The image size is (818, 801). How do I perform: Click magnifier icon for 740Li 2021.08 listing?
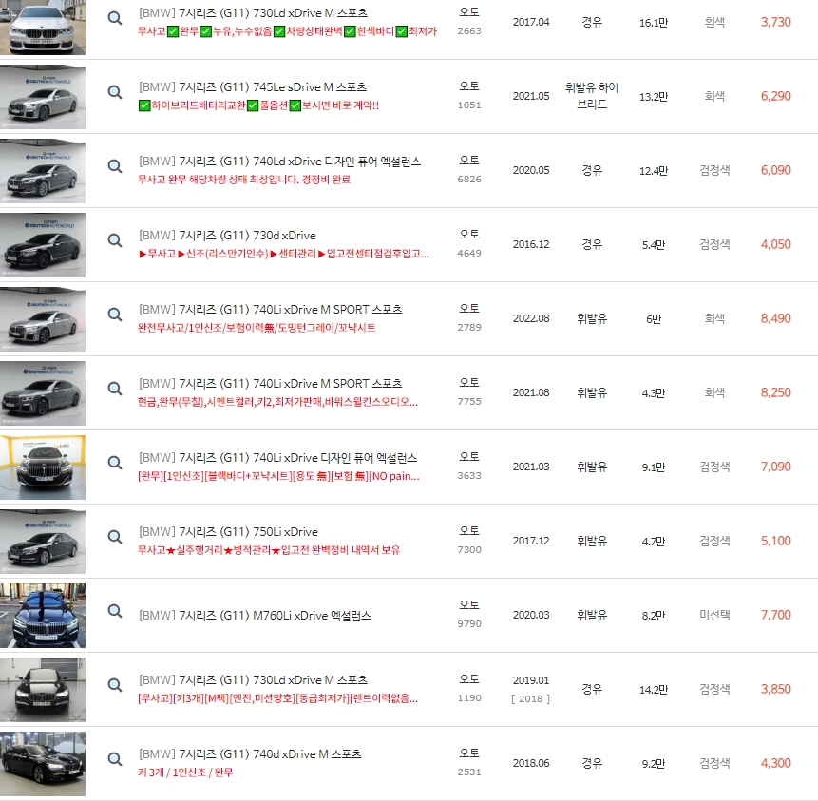pos(115,389)
